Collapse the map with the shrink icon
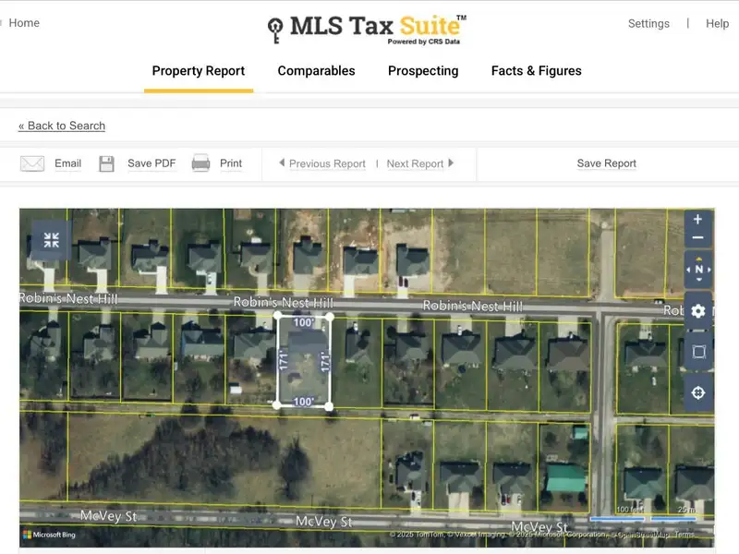 (52, 240)
